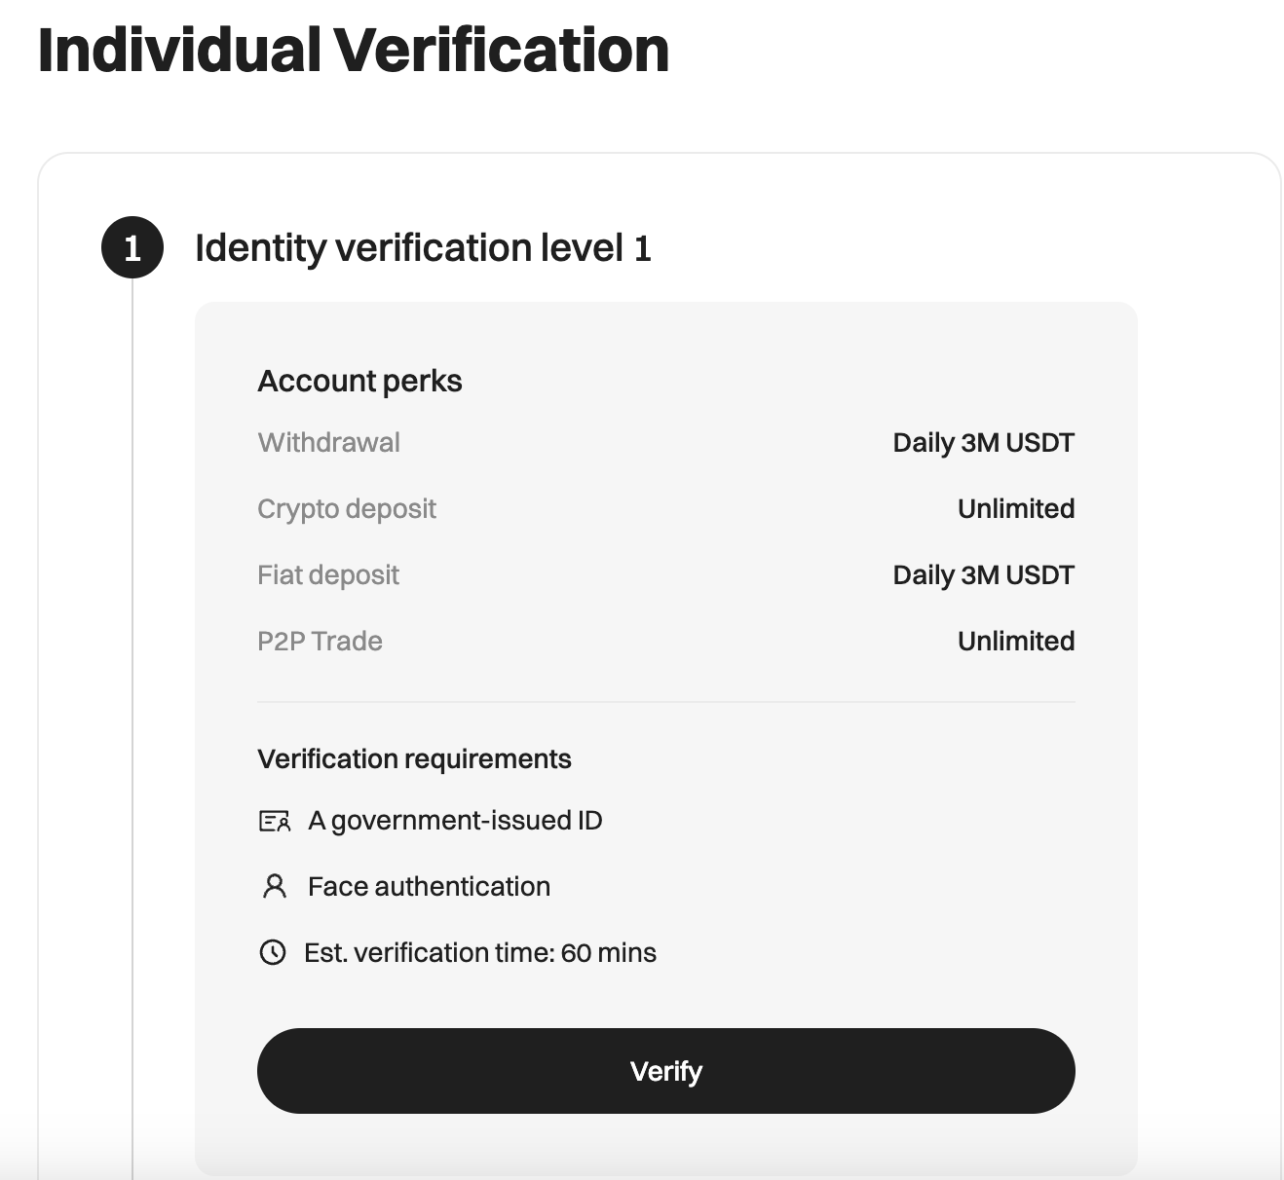This screenshot has height=1180, width=1284.
Task: Click the government-issued ID card icon
Action: click(x=273, y=821)
